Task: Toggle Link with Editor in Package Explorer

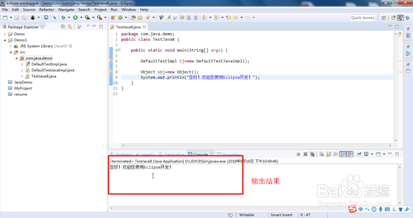Action: pyautogui.click(x=70, y=27)
